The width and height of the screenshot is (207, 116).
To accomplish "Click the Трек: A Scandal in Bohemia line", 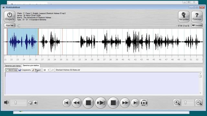I will coord(32,20).
